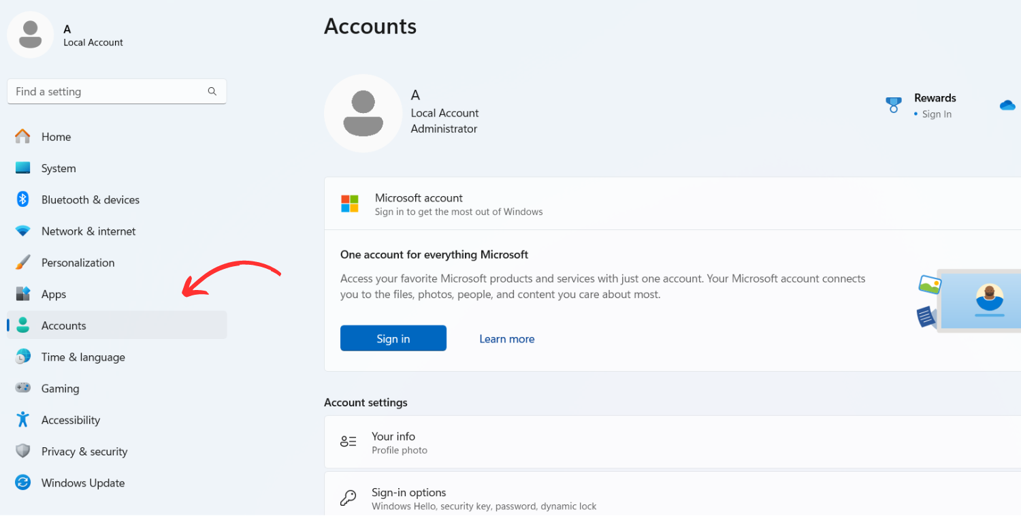Viewport: 1021px width, 516px height.
Task: Click the Windows Update refresh icon
Action: 22,483
